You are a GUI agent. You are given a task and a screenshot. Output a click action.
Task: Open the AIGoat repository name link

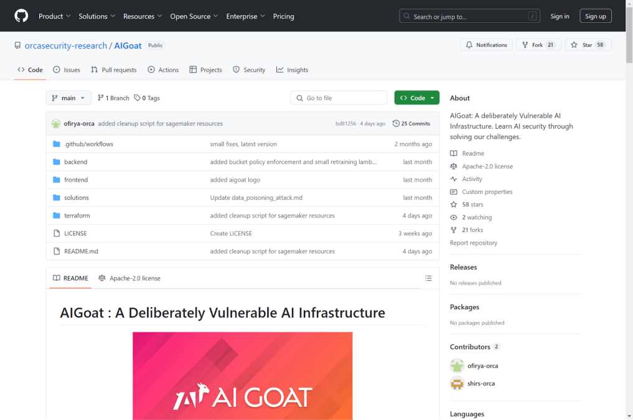(x=128, y=45)
